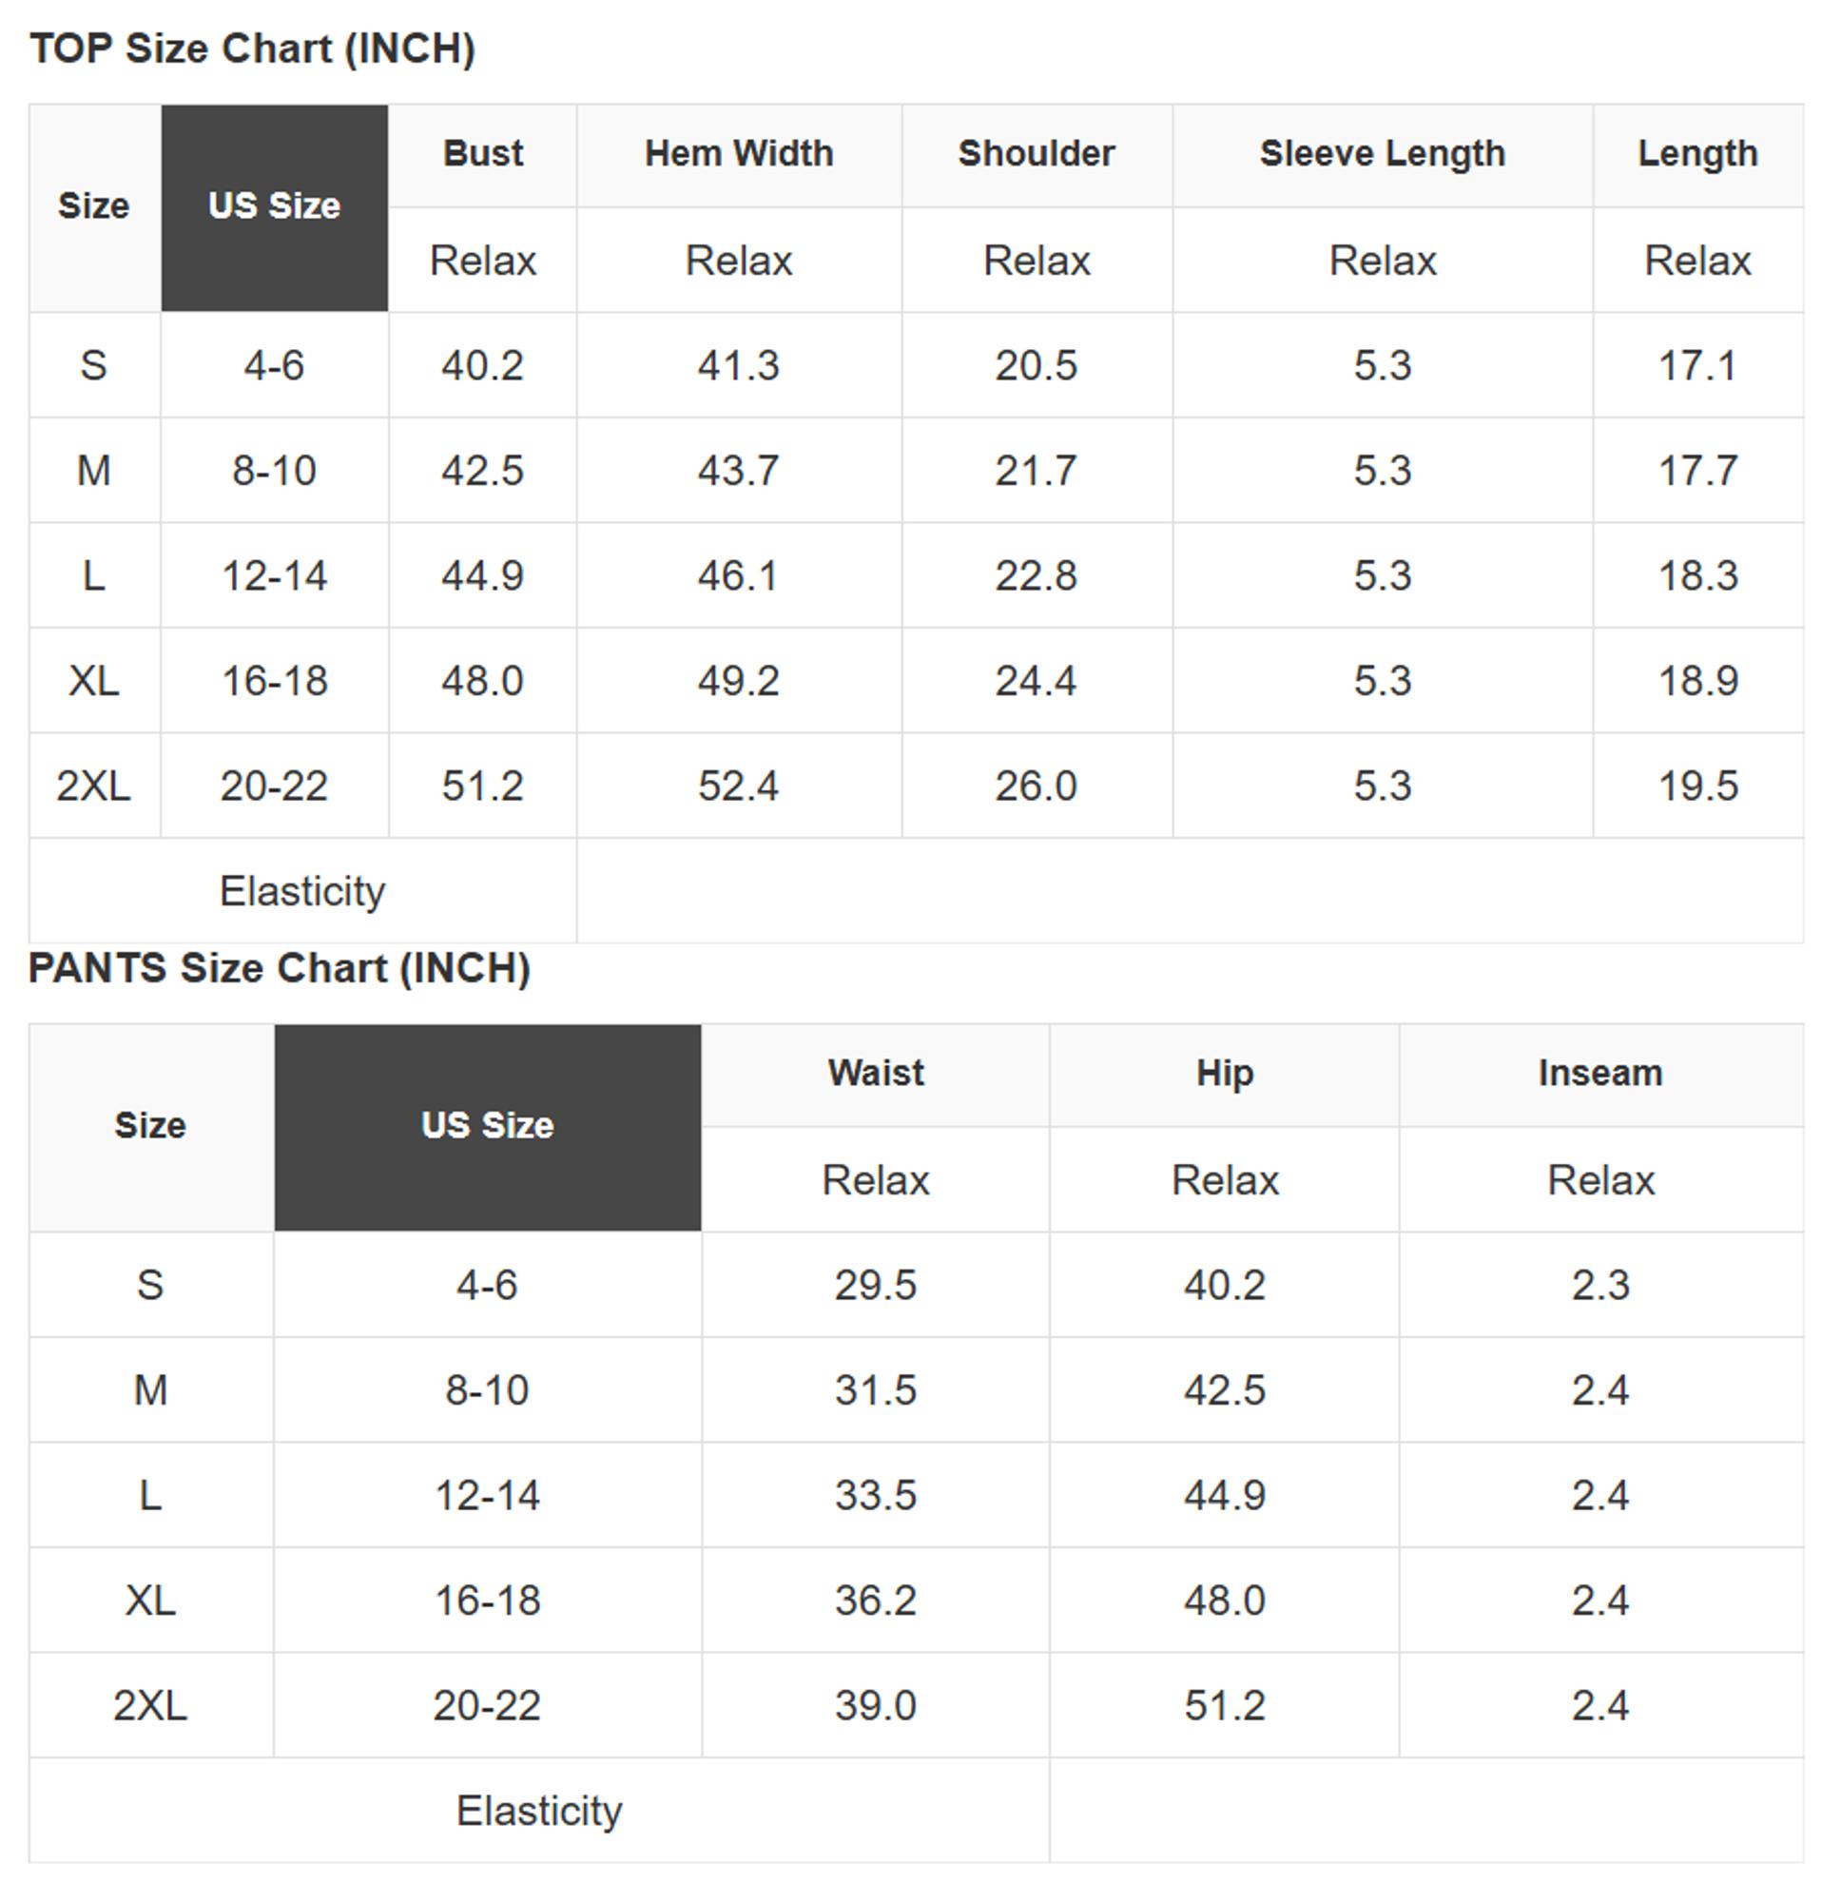Select hem width value 52.4
Screen dimensions: 1841x1902
point(739,786)
